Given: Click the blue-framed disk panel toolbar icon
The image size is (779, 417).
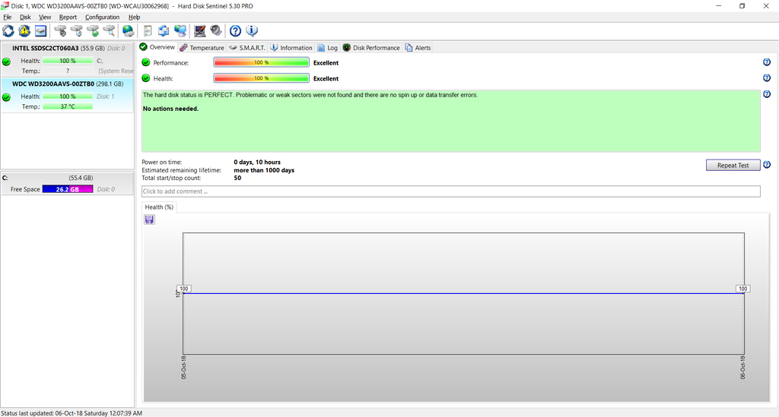Looking at the screenshot, I should pyautogui.click(x=41, y=30).
